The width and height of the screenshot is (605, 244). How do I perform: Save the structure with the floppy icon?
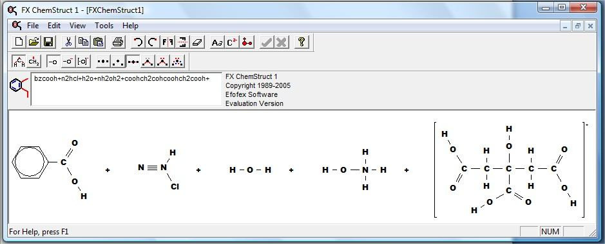point(48,42)
